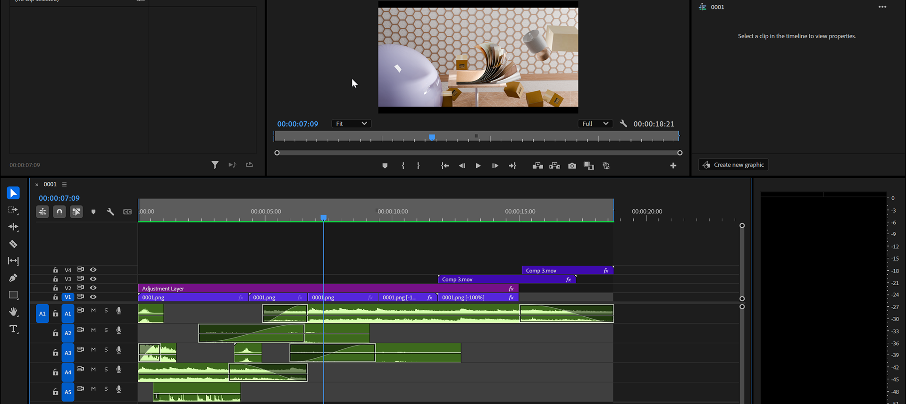906x404 pixels.
Task: Mark Out in program monitor
Action: click(x=419, y=165)
